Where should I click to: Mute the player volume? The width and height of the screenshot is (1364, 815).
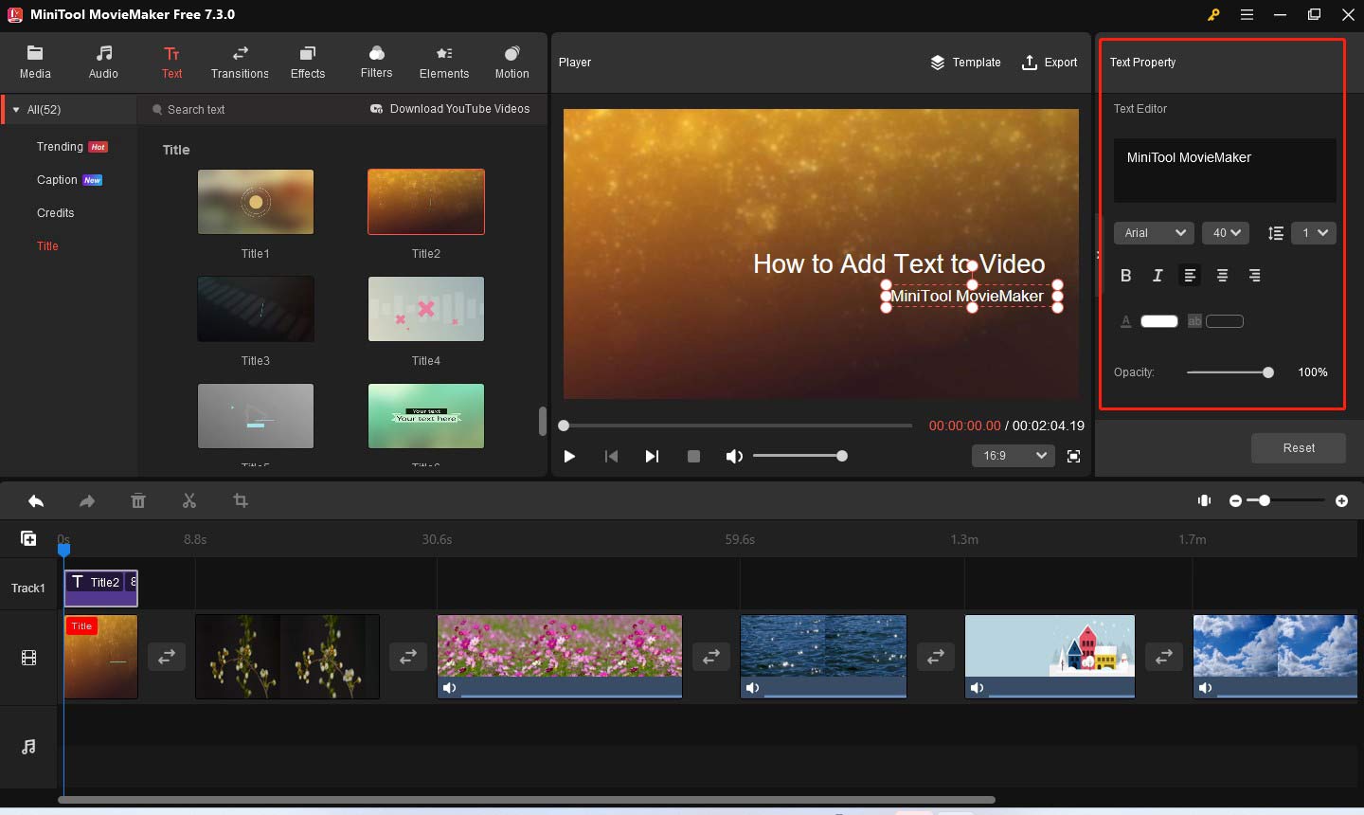point(734,456)
